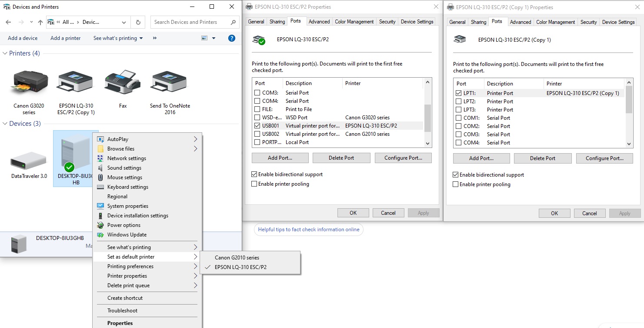Click the Devices and Printers title bar icon
The image size is (644, 328).
point(7,7)
